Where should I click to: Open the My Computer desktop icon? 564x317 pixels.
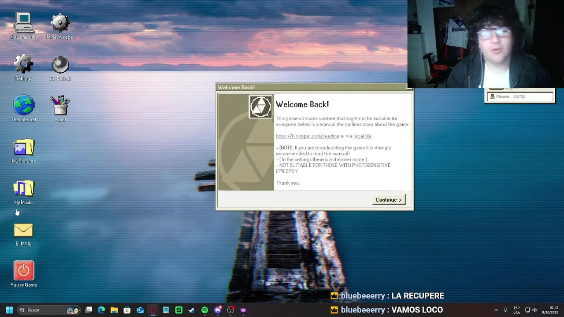(23, 26)
